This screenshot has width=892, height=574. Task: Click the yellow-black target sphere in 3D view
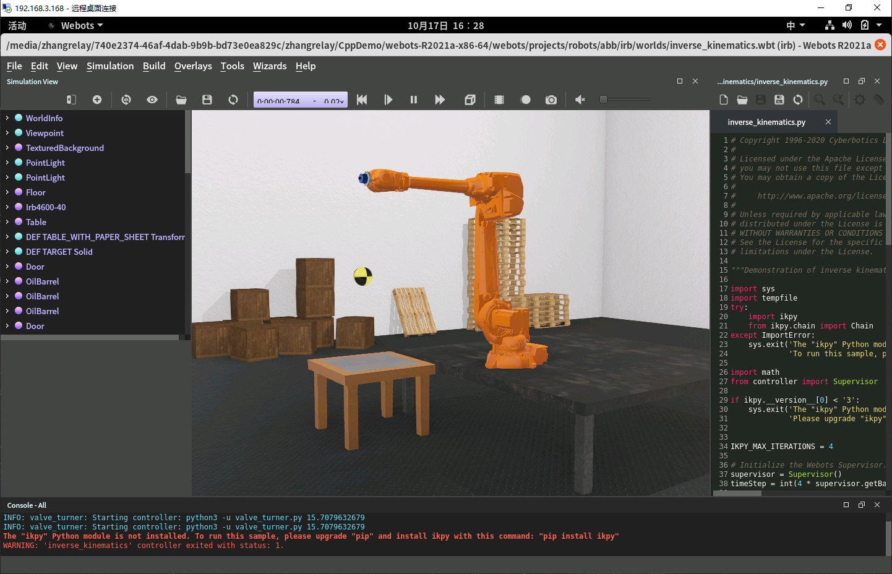[362, 276]
